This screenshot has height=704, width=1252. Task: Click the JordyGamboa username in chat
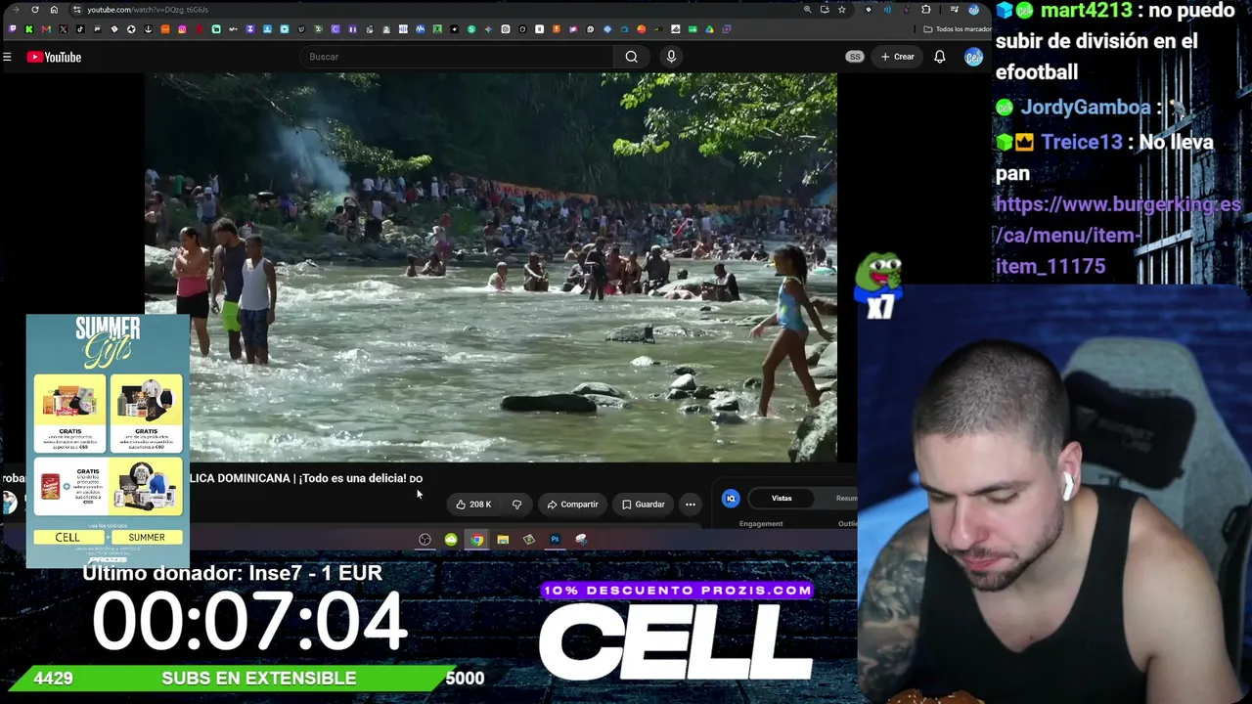(x=1086, y=107)
